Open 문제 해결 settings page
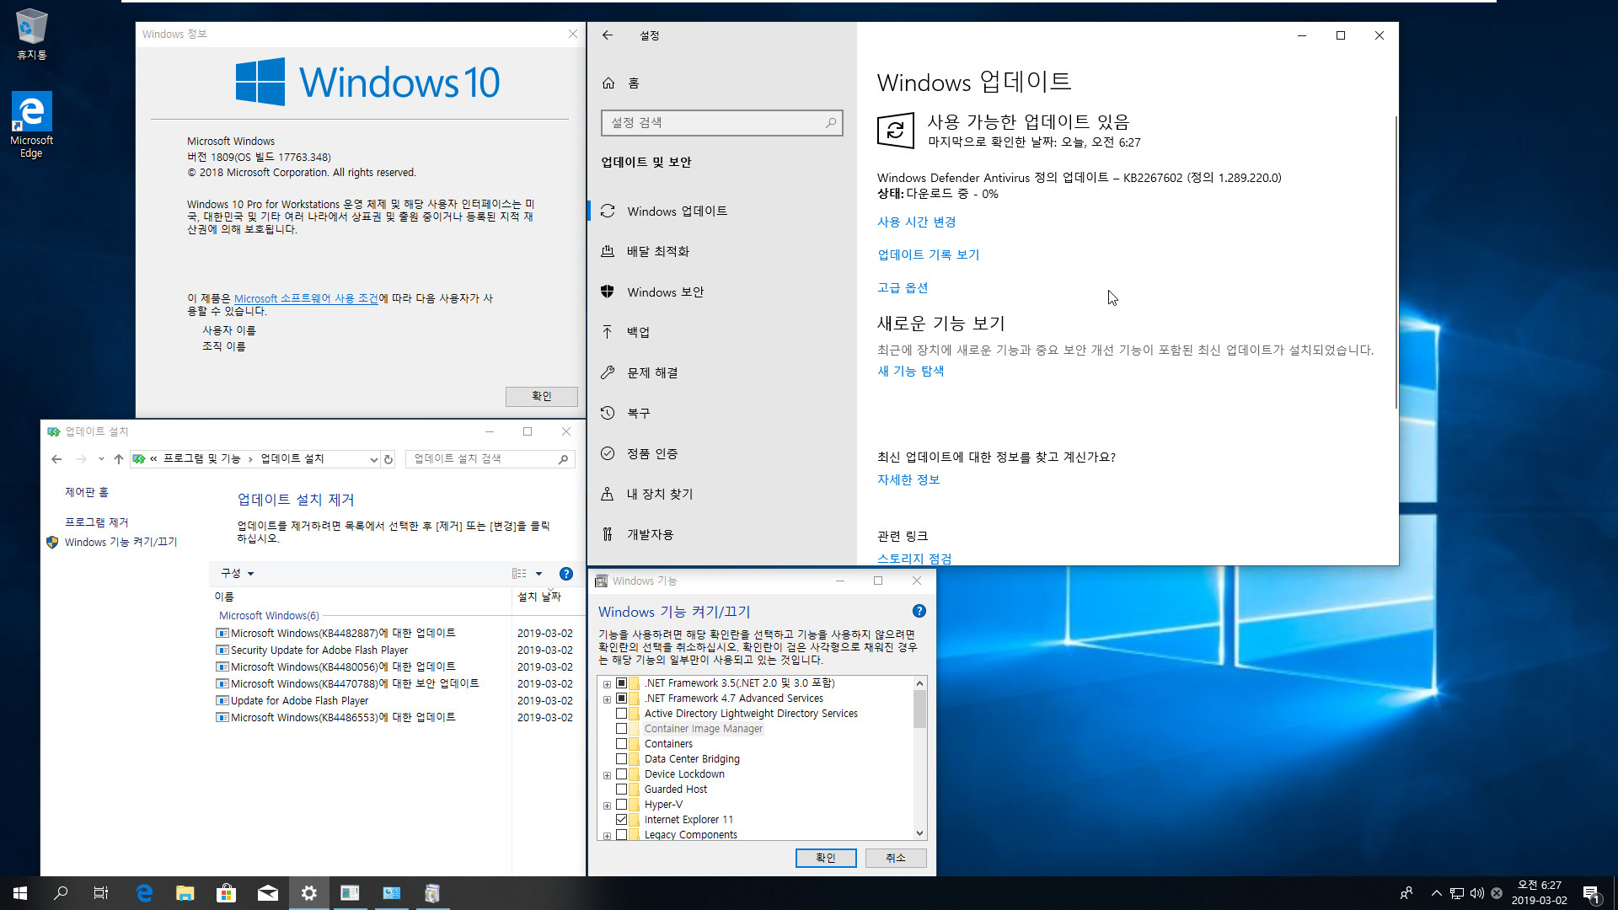The width and height of the screenshot is (1618, 910). (722, 373)
